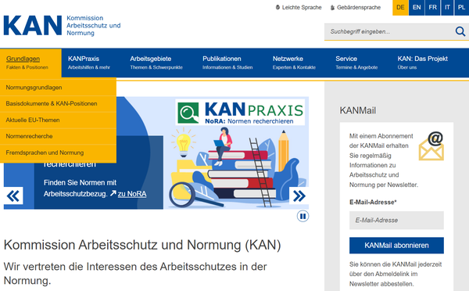Open the KAN: Das Projekt menu
Image resolution: width=469 pixels, height=291 pixels.
click(422, 63)
